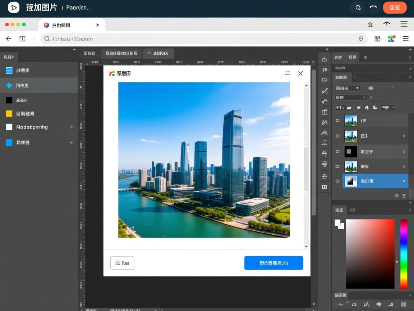Expand the second layer using its chevron arrow
Screen dimensions: 414x311
pyautogui.click(x=404, y=136)
